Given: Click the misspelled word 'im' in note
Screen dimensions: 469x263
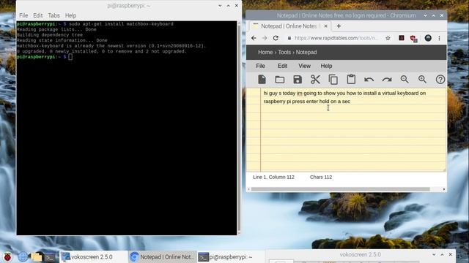Looking at the screenshot, I should pos(300,93).
